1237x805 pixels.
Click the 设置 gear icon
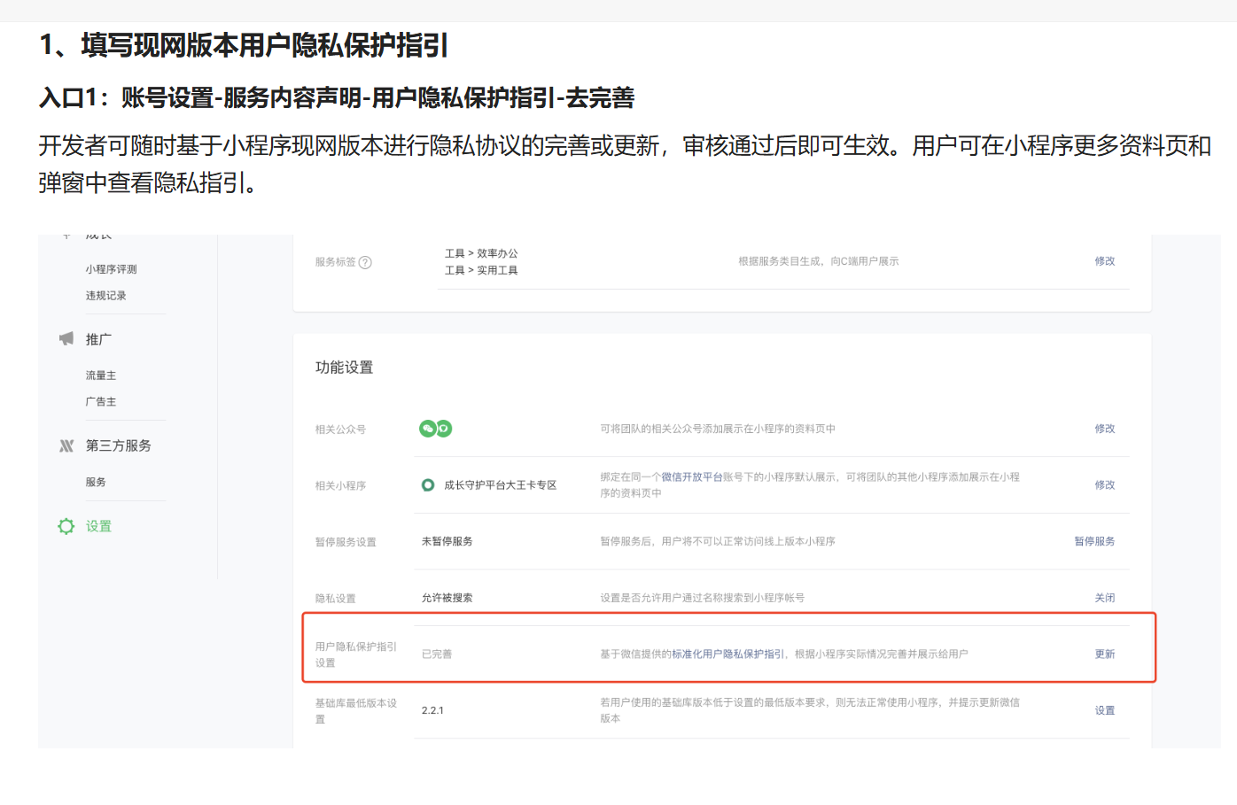click(66, 526)
